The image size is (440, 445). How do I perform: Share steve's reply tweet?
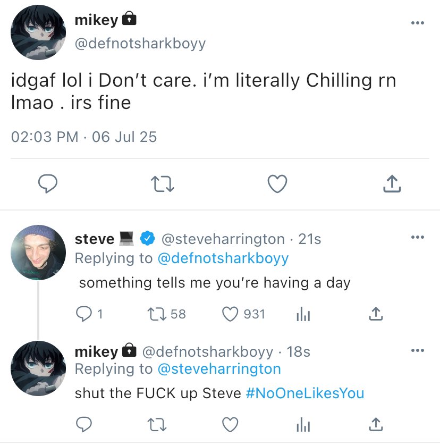376,314
